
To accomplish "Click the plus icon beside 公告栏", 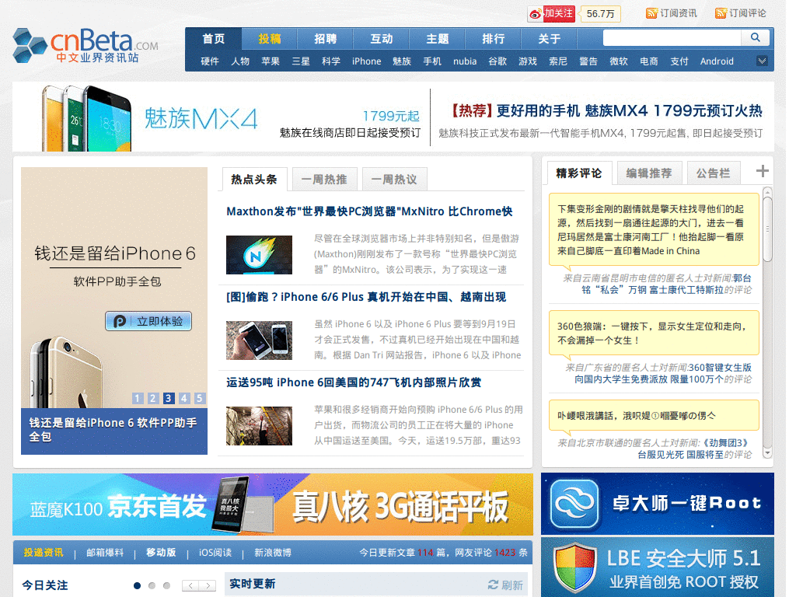I will pyautogui.click(x=762, y=171).
